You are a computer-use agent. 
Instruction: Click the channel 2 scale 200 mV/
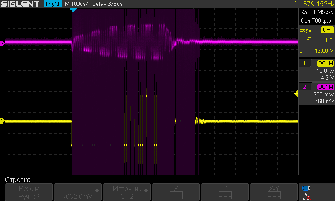click(x=323, y=94)
